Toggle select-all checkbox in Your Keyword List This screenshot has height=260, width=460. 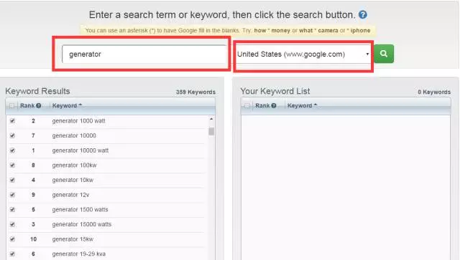click(x=247, y=105)
